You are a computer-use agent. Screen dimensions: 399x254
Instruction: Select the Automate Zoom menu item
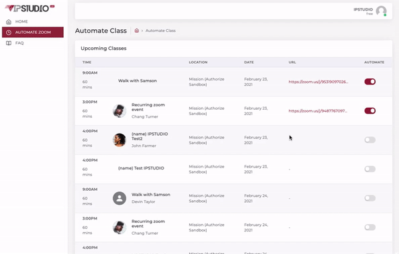coord(33,33)
